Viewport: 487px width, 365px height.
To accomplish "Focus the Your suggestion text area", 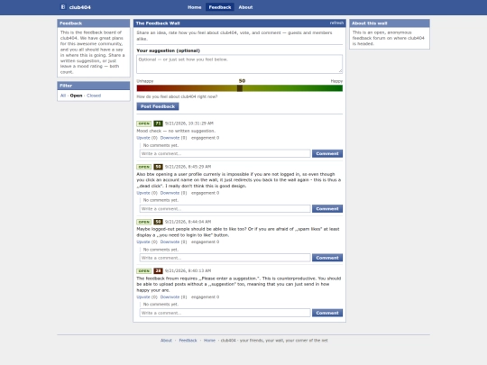I will tap(240, 64).
